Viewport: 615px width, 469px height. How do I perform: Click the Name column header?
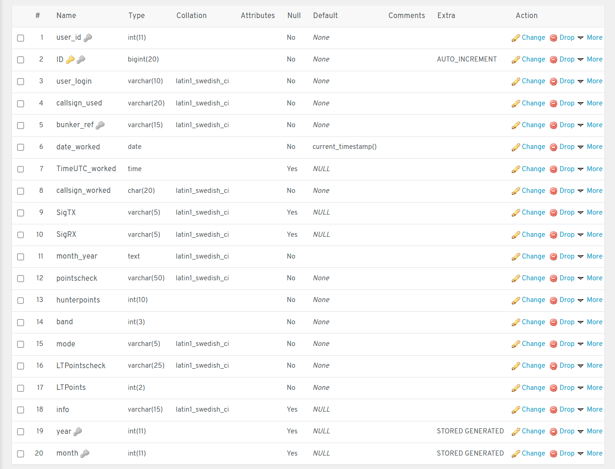click(66, 16)
